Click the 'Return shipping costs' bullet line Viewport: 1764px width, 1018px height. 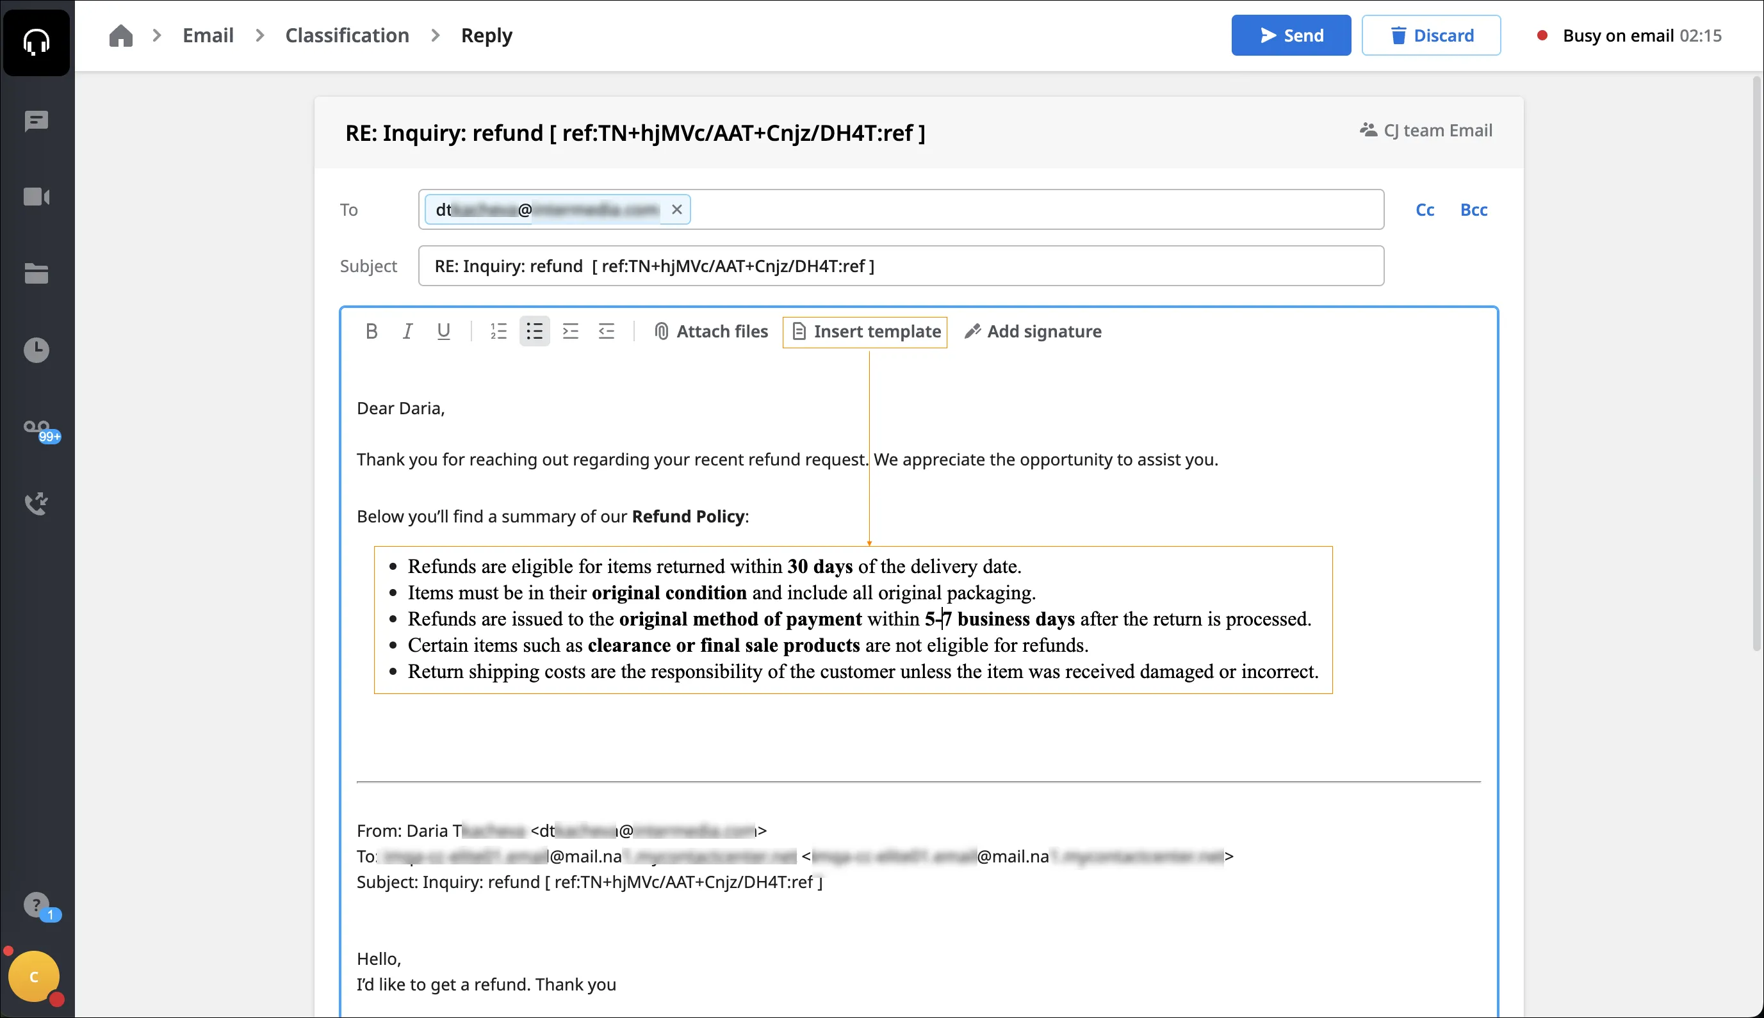[x=863, y=671]
